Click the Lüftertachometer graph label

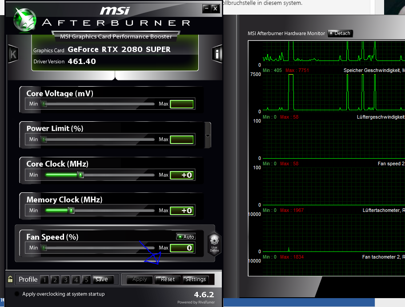[x=384, y=210]
